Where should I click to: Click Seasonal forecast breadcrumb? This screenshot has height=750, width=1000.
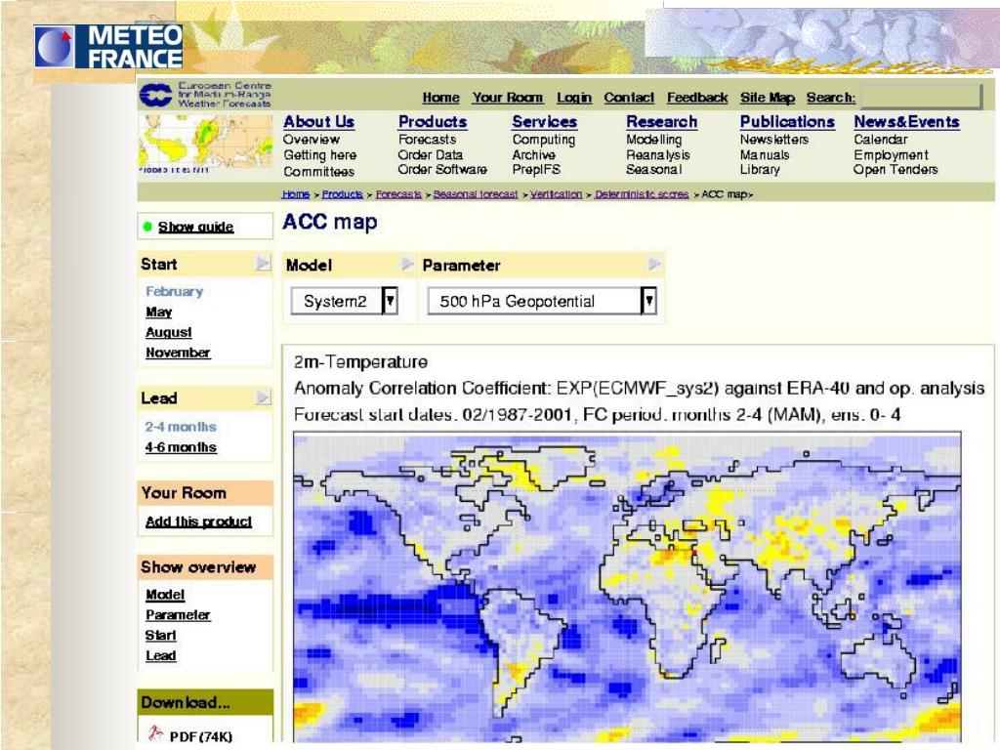coord(476,194)
